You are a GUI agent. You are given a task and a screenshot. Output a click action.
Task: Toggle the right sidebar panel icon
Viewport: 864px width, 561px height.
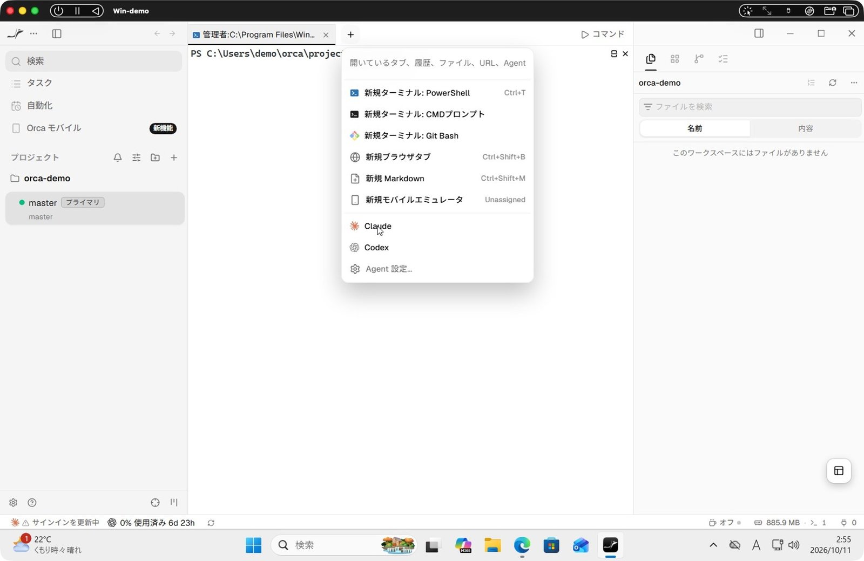click(759, 33)
